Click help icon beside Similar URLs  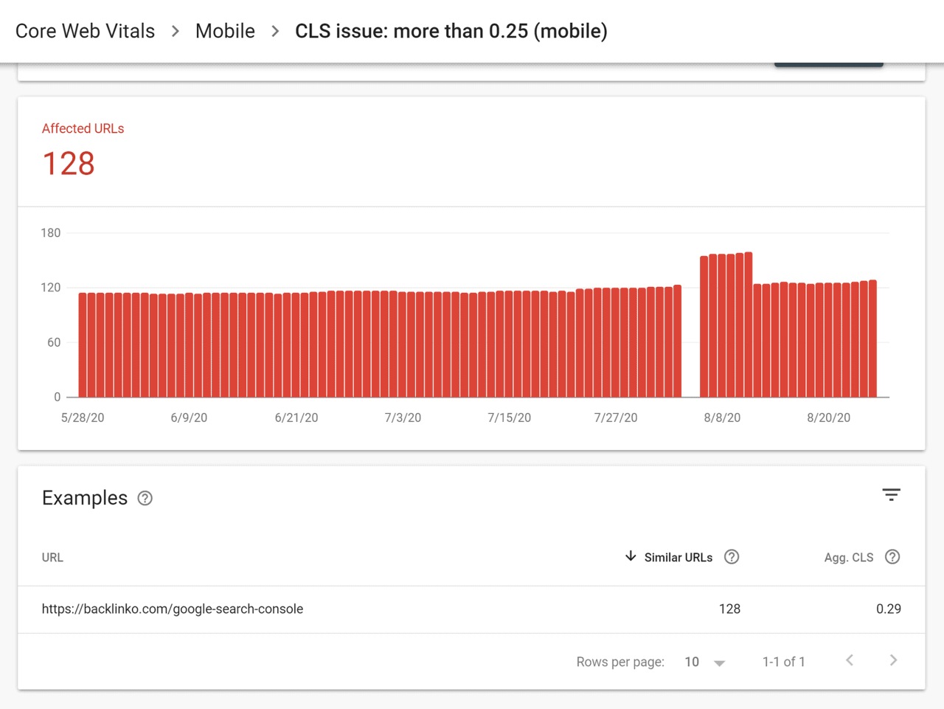(x=732, y=557)
